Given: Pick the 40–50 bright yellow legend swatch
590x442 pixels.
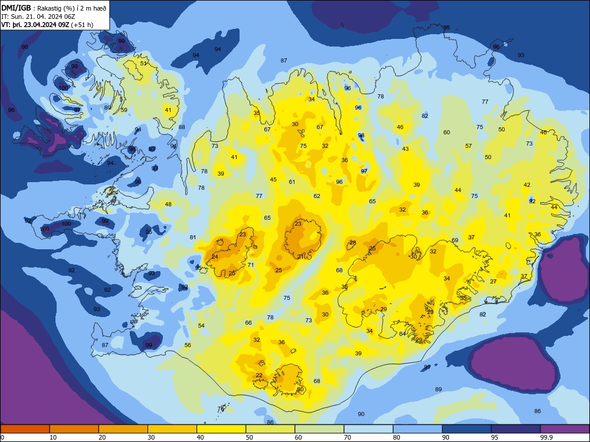Looking at the screenshot, I should click(x=221, y=429).
